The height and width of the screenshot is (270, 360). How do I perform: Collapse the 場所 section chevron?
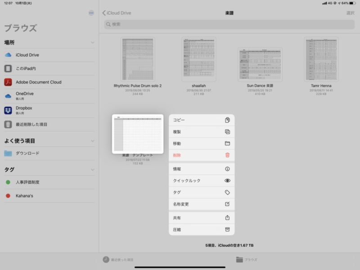click(92, 42)
